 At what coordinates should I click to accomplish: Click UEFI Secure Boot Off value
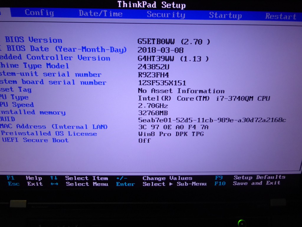pos(144,140)
